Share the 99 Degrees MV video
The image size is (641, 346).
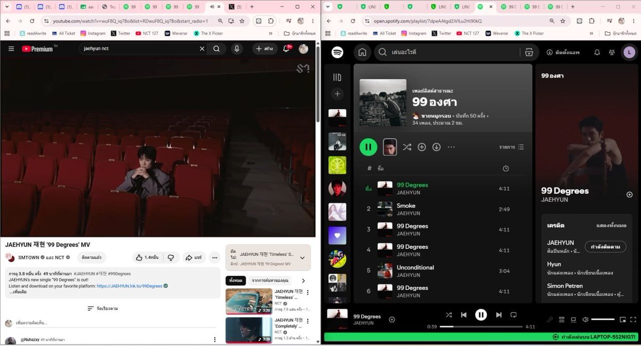pyautogui.click(x=194, y=257)
